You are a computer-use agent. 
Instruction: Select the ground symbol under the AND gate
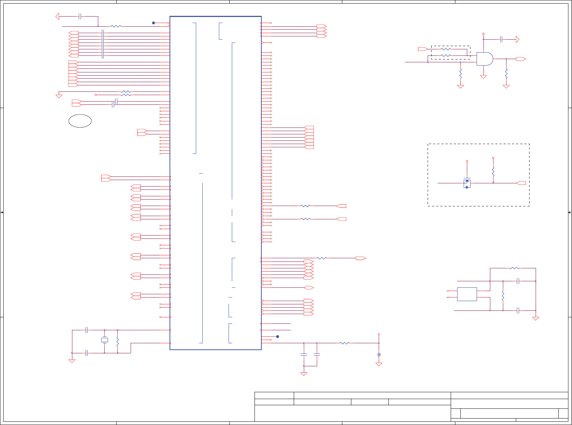point(483,77)
